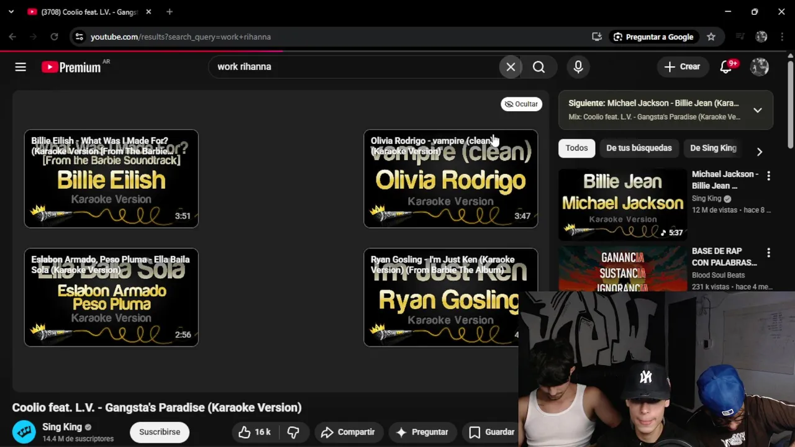
Task: Select the Todos filter chip
Action: pos(576,148)
